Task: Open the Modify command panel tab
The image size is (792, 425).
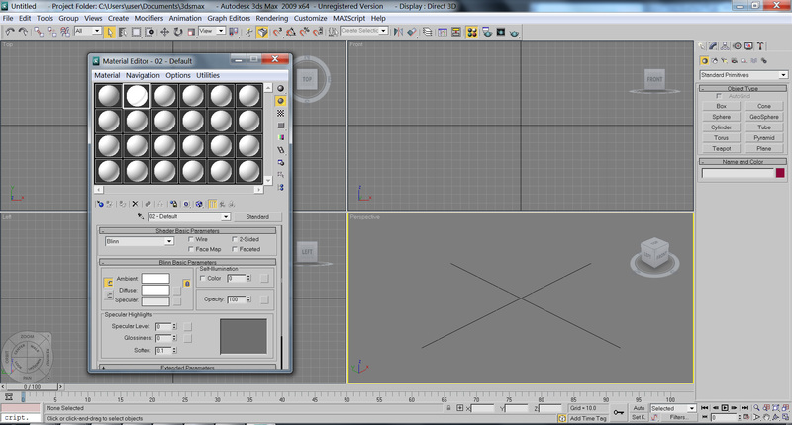Action: coord(713,45)
